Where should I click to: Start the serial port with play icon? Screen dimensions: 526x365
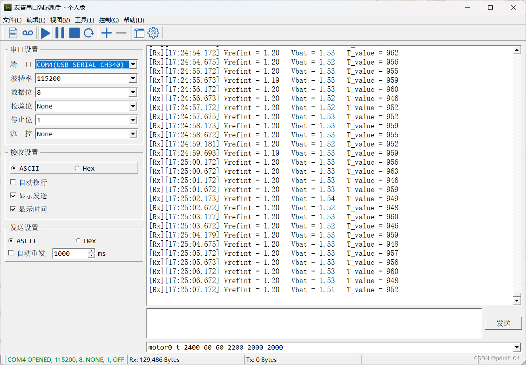click(x=46, y=33)
